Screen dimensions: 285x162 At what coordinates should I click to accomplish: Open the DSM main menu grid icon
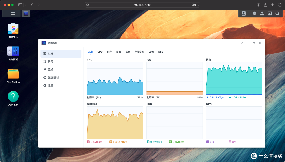click(x=13, y=13)
